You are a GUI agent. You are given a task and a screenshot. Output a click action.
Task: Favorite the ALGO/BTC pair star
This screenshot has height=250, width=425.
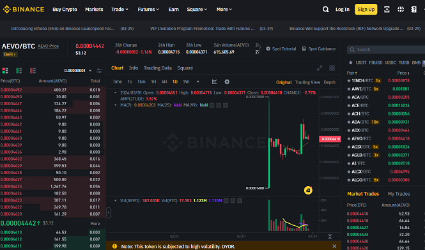(x=349, y=180)
